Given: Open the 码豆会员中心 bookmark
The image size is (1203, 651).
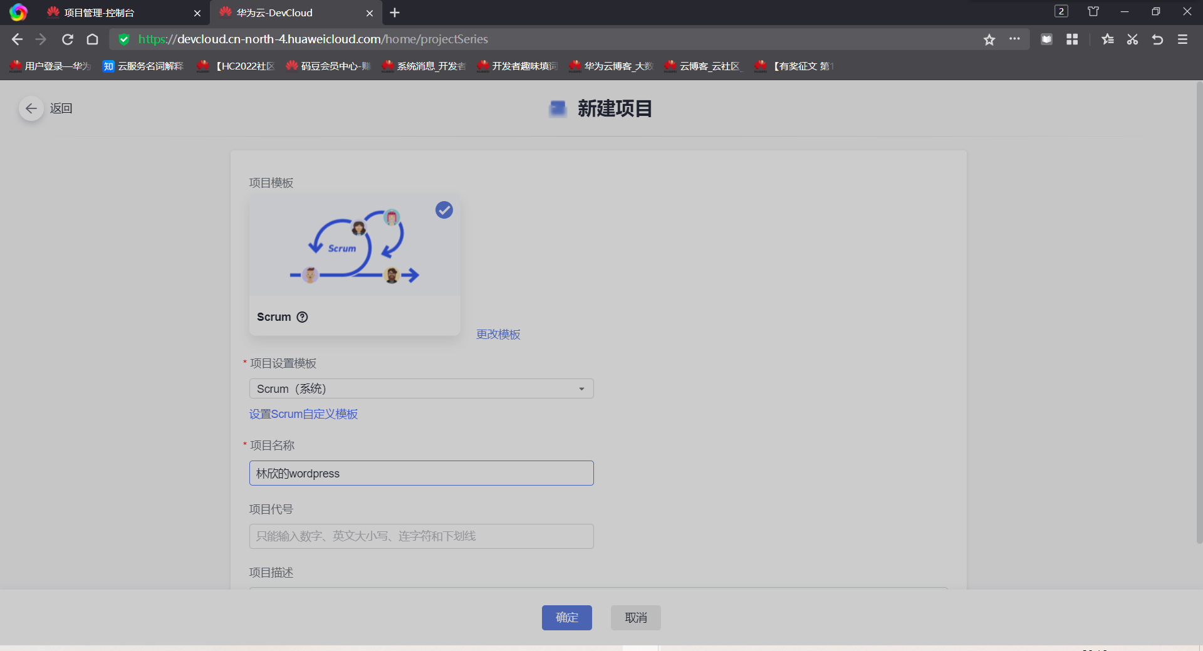Looking at the screenshot, I should (x=328, y=66).
